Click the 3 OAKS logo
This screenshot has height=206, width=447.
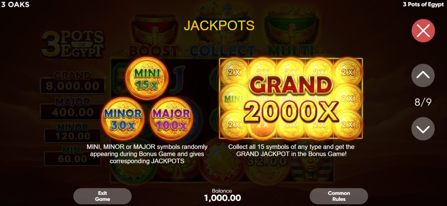[15, 4]
